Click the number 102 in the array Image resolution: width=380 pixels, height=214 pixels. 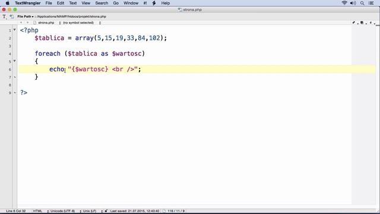pos(154,38)
